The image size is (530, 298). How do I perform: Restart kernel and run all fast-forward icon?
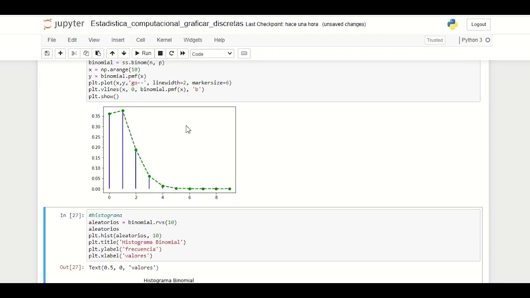click(183, 53)
